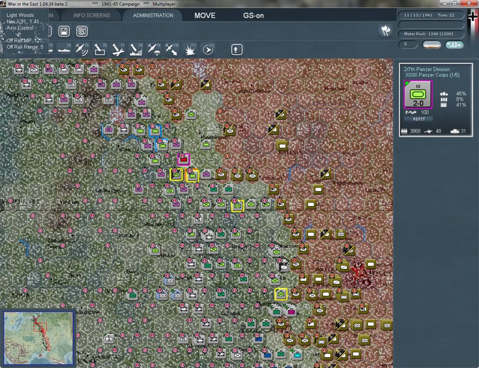Click the square up-arrow button in toolbar

pos(236,50)
